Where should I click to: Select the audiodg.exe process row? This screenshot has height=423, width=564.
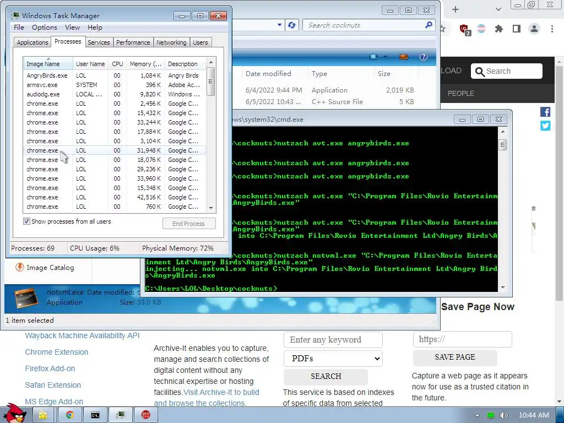[115, 94]
